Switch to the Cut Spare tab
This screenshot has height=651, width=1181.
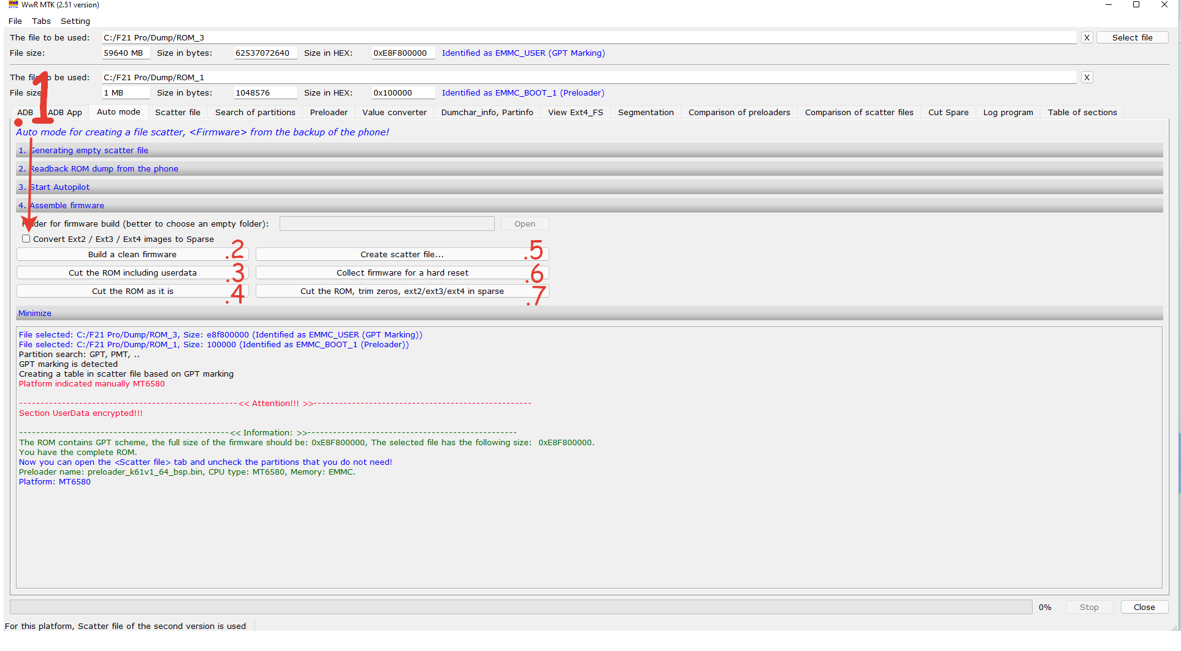949,112
